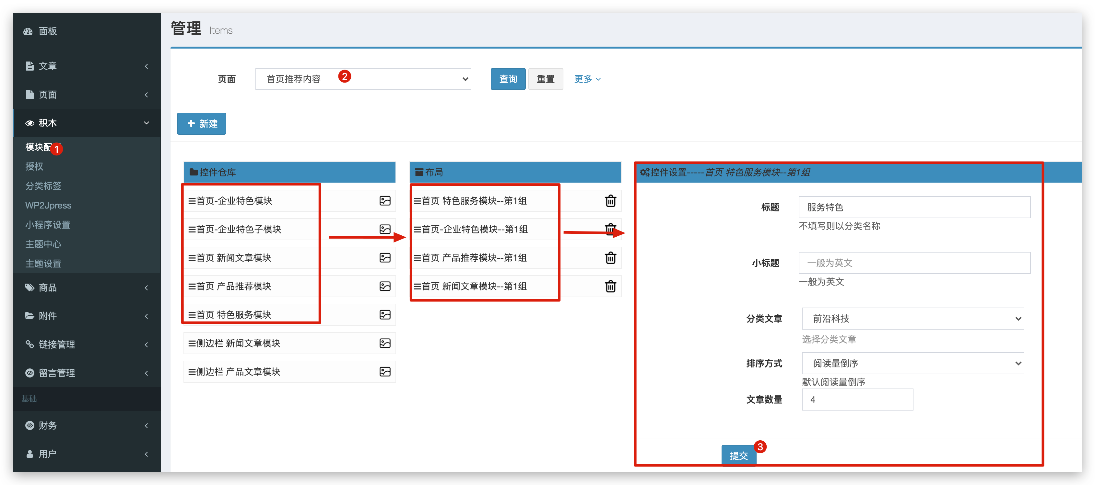
Task: Open 主题设置 submenu item
Action: (43, 264)
